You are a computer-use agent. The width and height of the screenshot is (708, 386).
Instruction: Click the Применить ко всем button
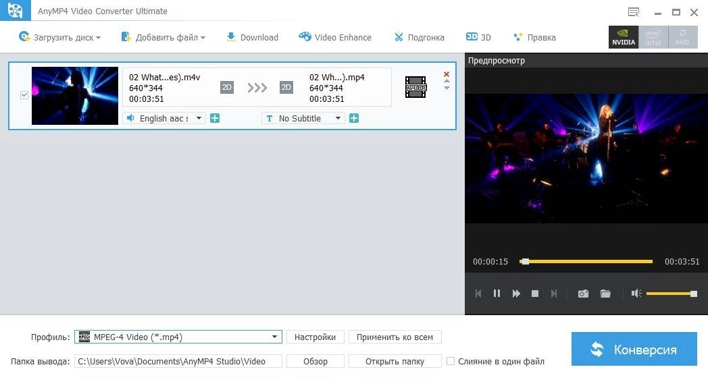[395, 337]
